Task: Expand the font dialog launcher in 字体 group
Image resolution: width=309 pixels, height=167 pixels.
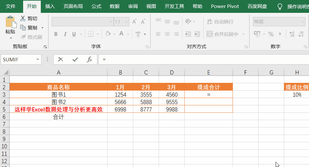Action: click(147, 47)
